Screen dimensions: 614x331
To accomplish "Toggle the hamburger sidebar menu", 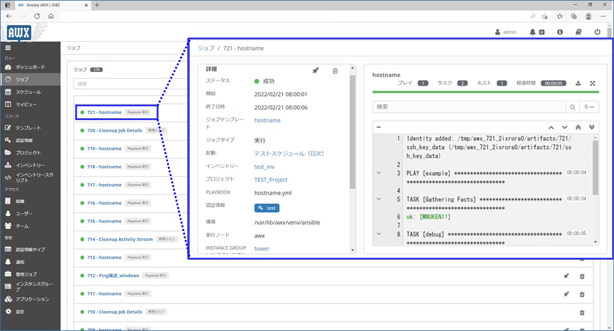I will [8, 48].
